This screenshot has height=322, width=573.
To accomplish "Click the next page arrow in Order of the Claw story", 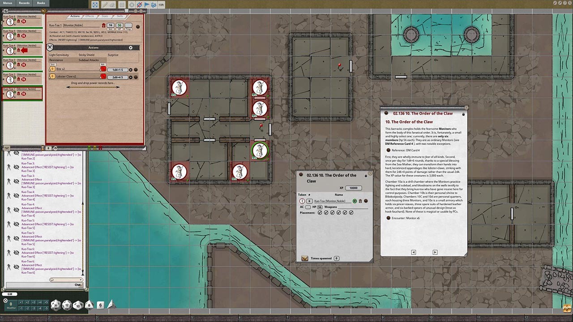I will point(434,252).
